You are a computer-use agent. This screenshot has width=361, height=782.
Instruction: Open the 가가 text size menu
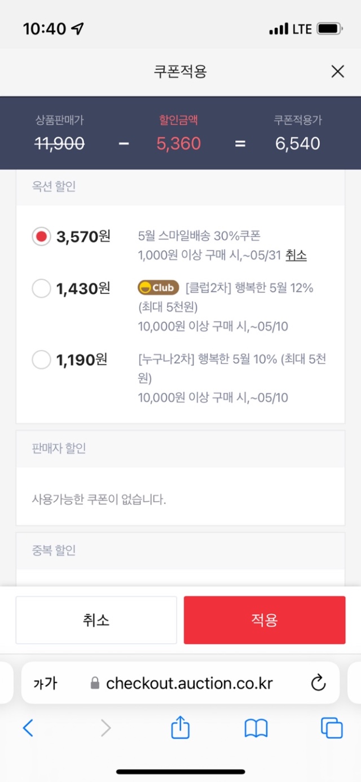tap(45, 684)
